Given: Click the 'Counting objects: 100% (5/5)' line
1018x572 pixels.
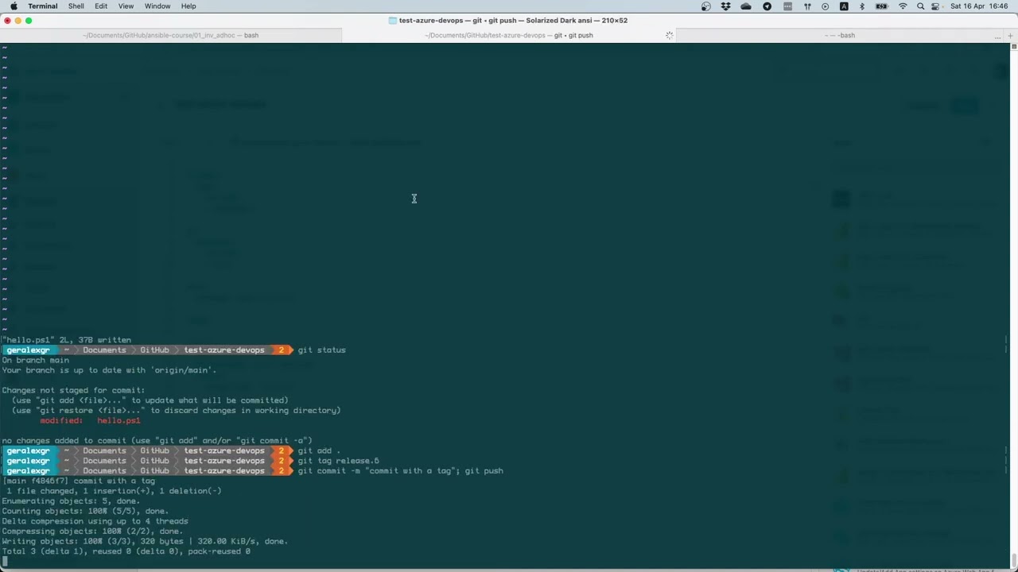Looking at the screenshot, I should click(85, 512).
